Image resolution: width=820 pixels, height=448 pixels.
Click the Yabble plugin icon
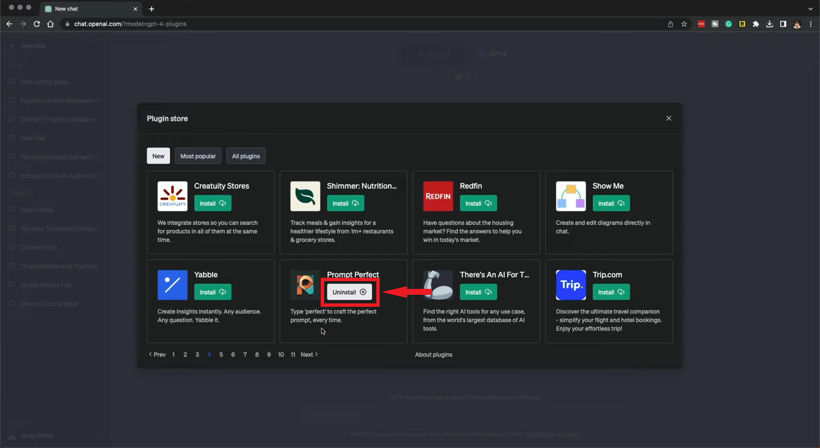coord(172,285)
